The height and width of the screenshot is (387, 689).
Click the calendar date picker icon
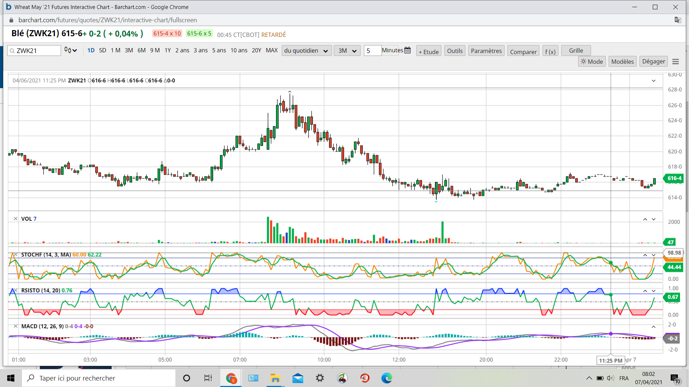click(x=407, y=50)
